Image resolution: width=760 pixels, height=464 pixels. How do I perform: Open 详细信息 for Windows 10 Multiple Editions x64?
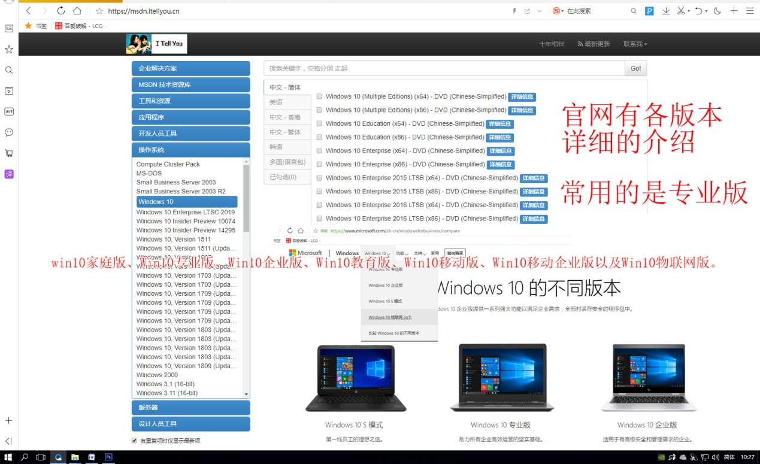coord(521,96)
